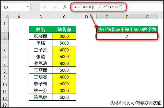The height and width of the screenshot is (108, 164).
Task: Select cell containing 蔡思涛
Action: 41,63
